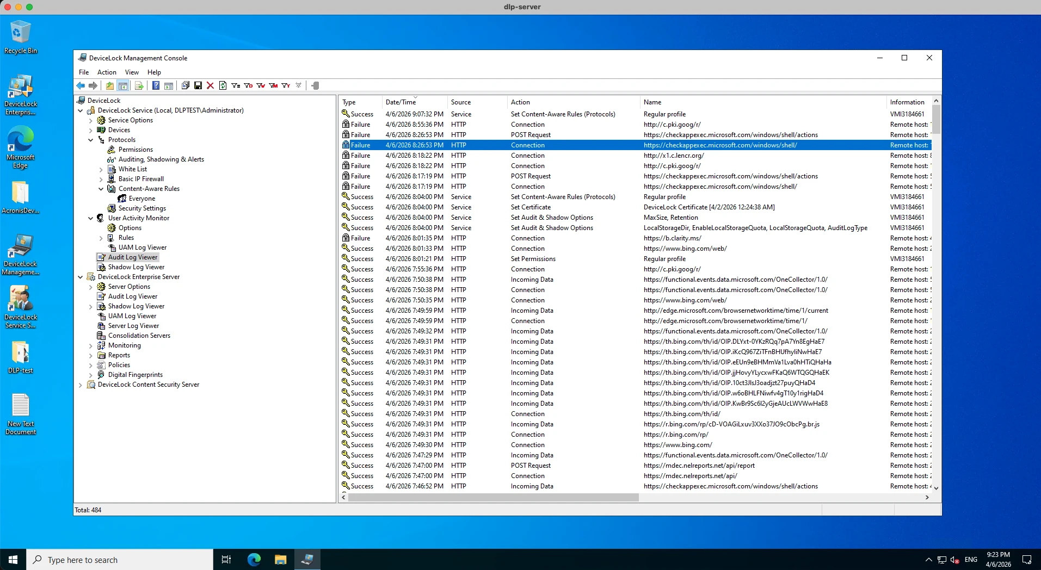The height and width of the screenshot is (570, 1041).
Task: Open the View menu
Action: coord(132,72)
